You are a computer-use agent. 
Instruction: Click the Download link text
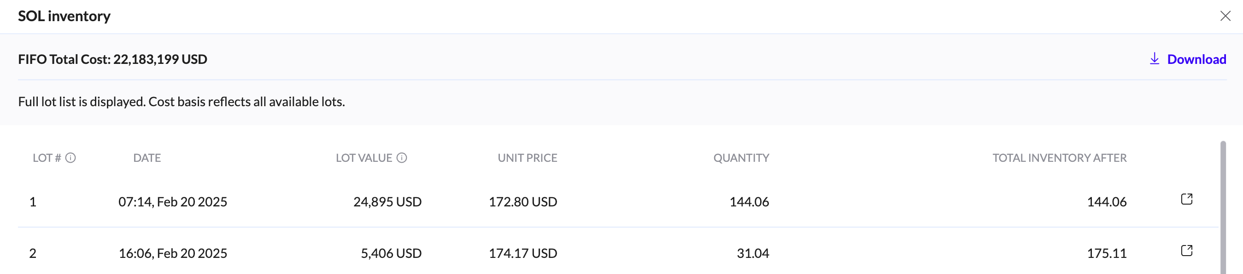coord(1196,59)
